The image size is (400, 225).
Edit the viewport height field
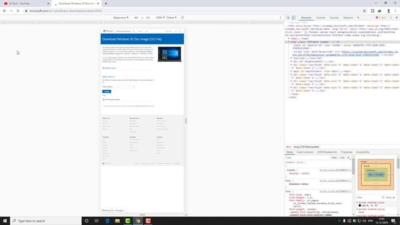click(148, 17)
